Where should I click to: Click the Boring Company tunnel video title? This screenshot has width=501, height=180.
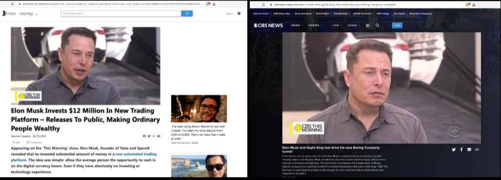click(331, 149)
